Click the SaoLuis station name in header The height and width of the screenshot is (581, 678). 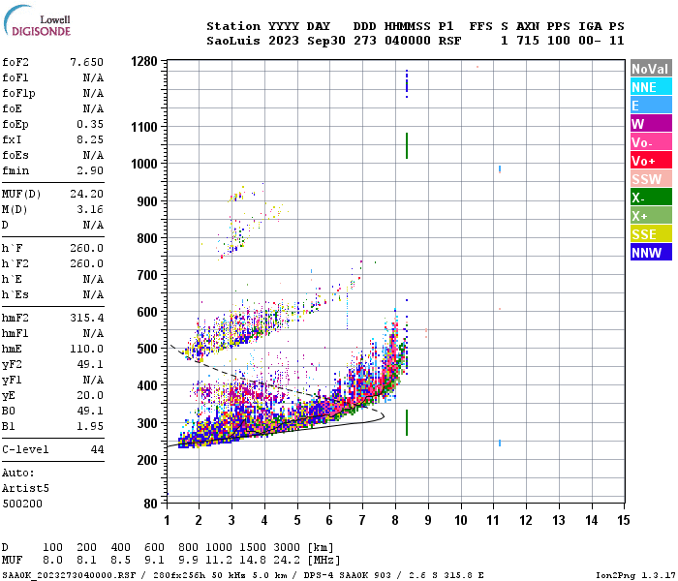tap(233, 41)
